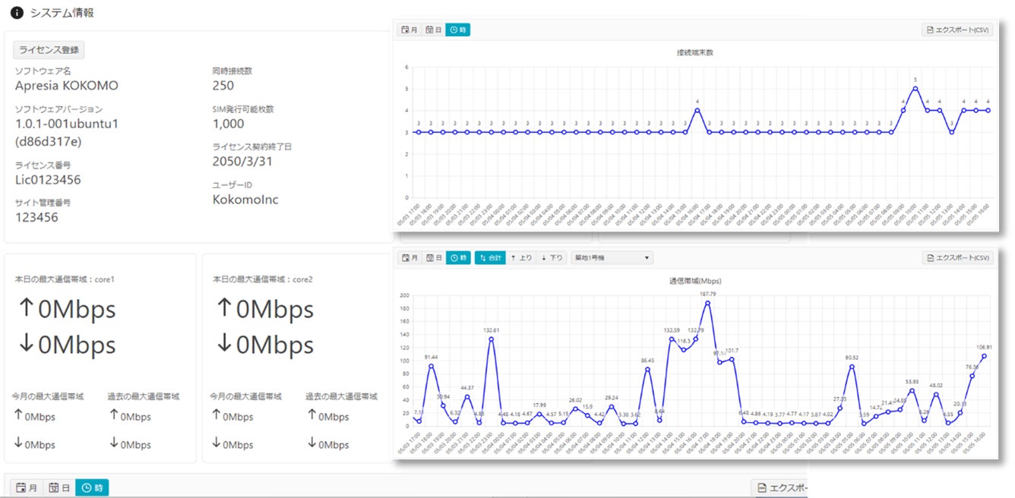Show 合計 total traffic on bandwidth chart
Image resolution: width=1015 pixels, height=498 pixels.
point(490,258)
